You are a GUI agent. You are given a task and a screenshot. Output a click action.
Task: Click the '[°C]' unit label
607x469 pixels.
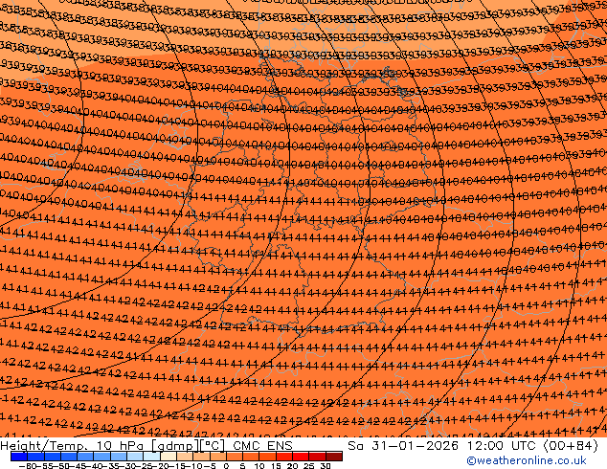[212, 446]
